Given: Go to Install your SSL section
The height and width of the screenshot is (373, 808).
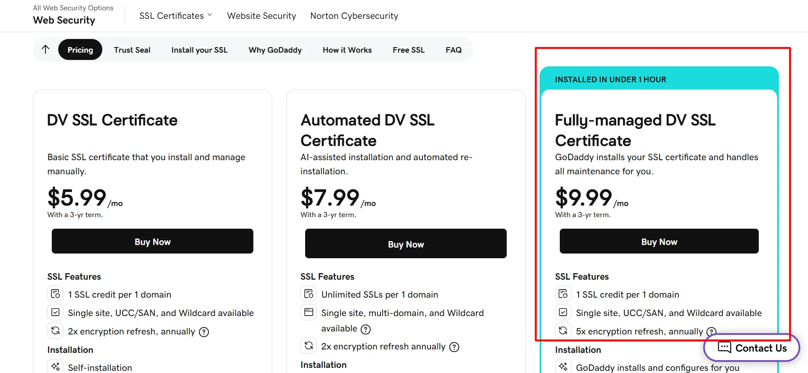Looking at the screenshot, I should pyautogui.click(x=199, y=50).
